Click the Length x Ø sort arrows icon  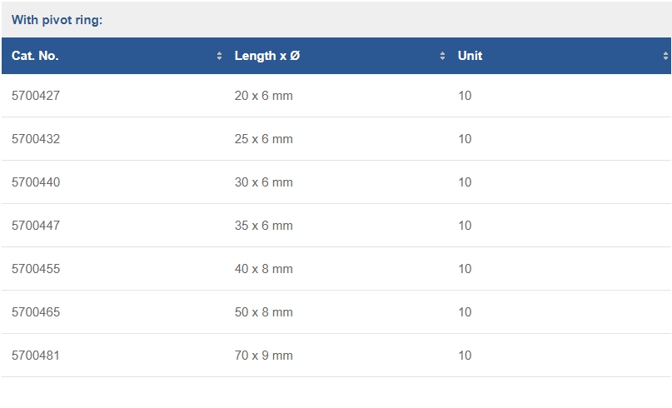[442, 56]
